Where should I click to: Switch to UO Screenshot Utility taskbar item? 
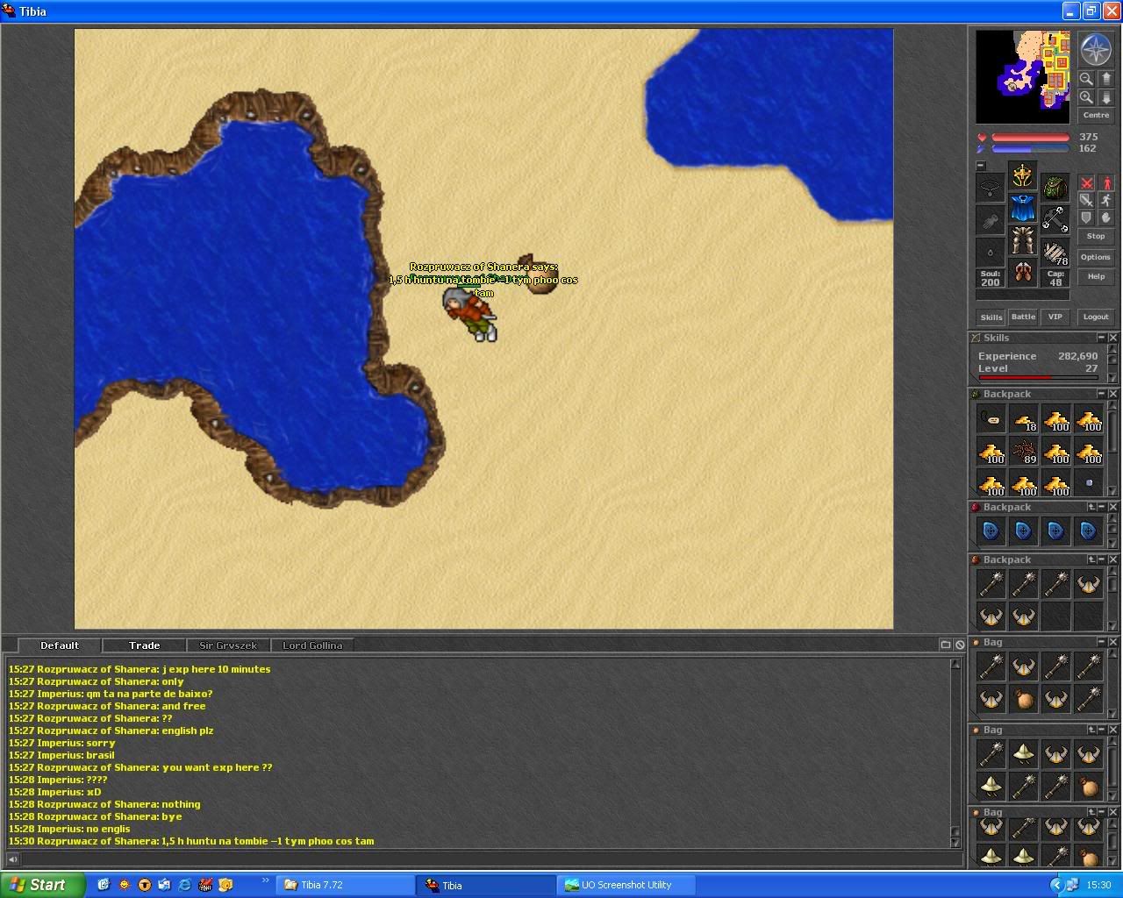(x=626, y=885)
